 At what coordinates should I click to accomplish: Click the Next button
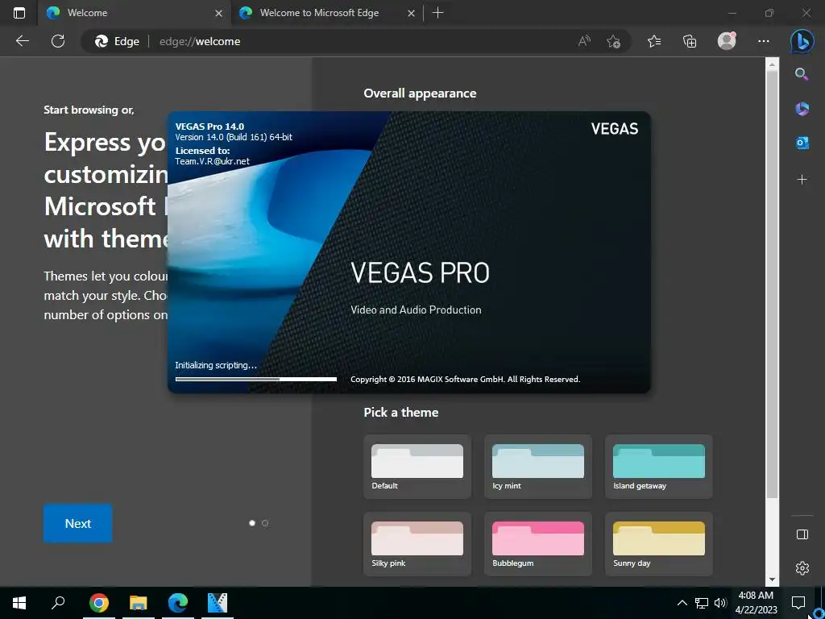click(x=78, y=523)
